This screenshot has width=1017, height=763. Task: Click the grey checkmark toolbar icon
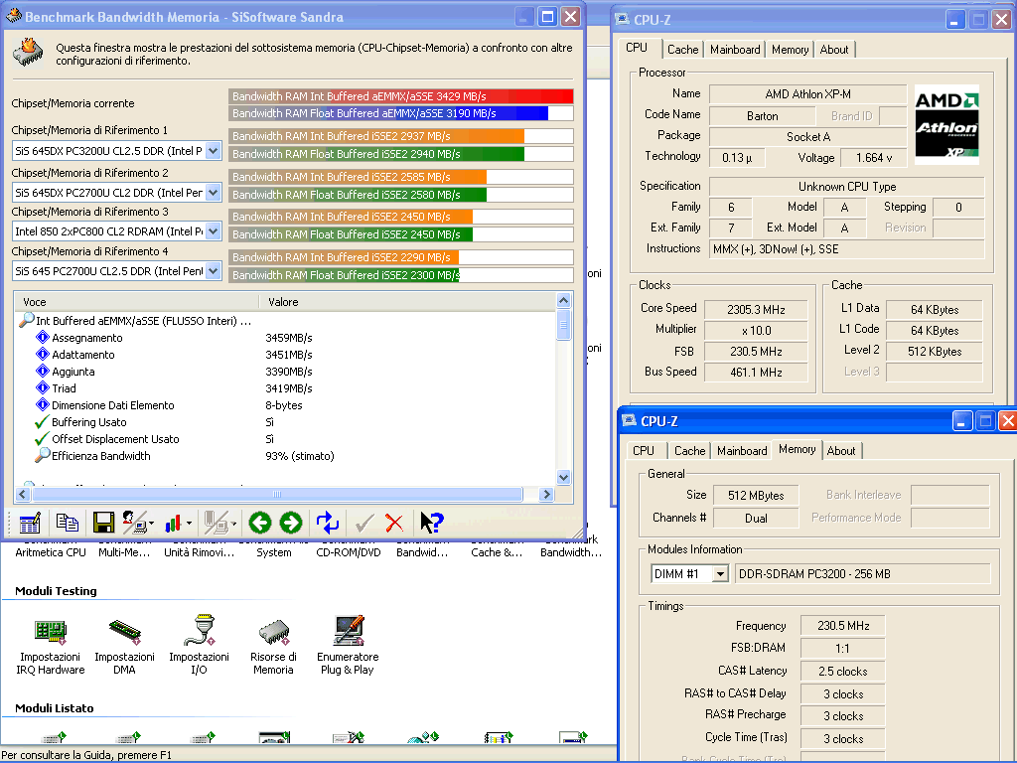click(363, 523)
